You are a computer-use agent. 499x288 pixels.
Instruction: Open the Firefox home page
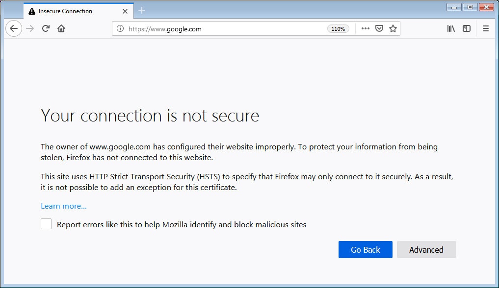click(61, 28)
